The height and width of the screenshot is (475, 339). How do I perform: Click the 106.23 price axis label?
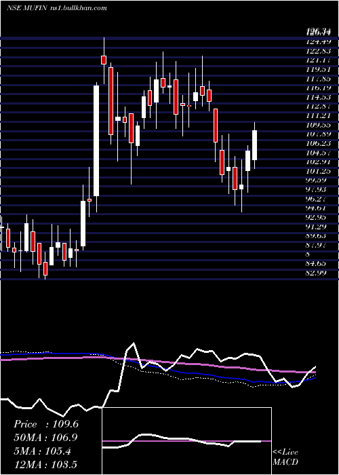319,143
